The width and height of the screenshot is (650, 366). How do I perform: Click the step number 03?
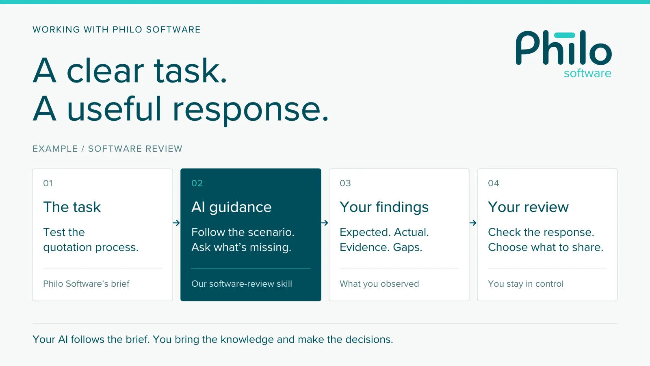[x=345, y=183]
